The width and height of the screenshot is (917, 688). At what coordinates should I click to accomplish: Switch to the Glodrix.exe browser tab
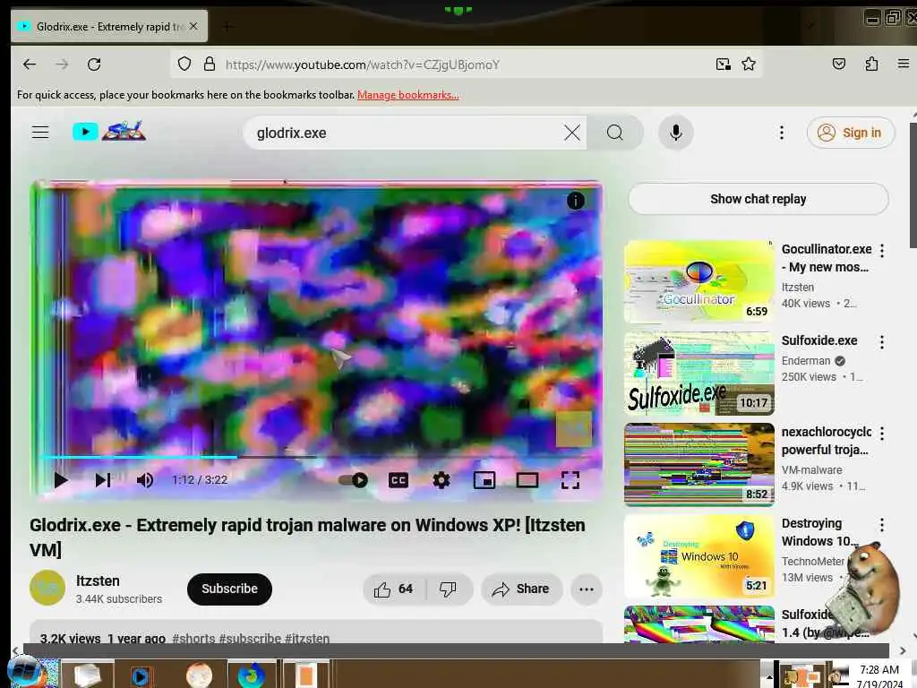[x=109, y=26]
